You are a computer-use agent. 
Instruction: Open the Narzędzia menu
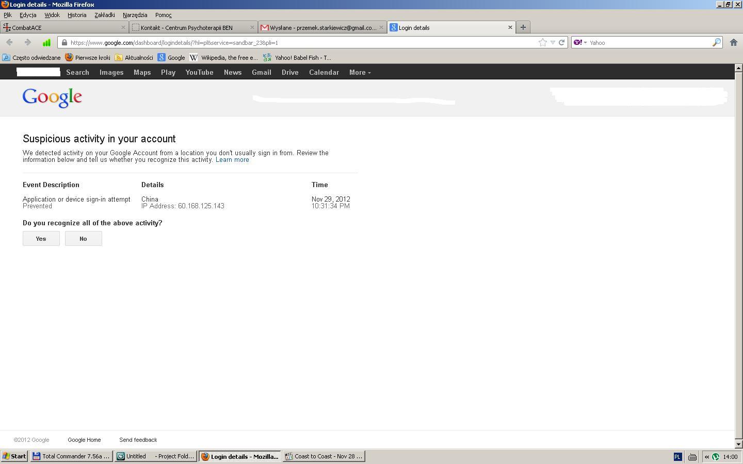[135, 15]
